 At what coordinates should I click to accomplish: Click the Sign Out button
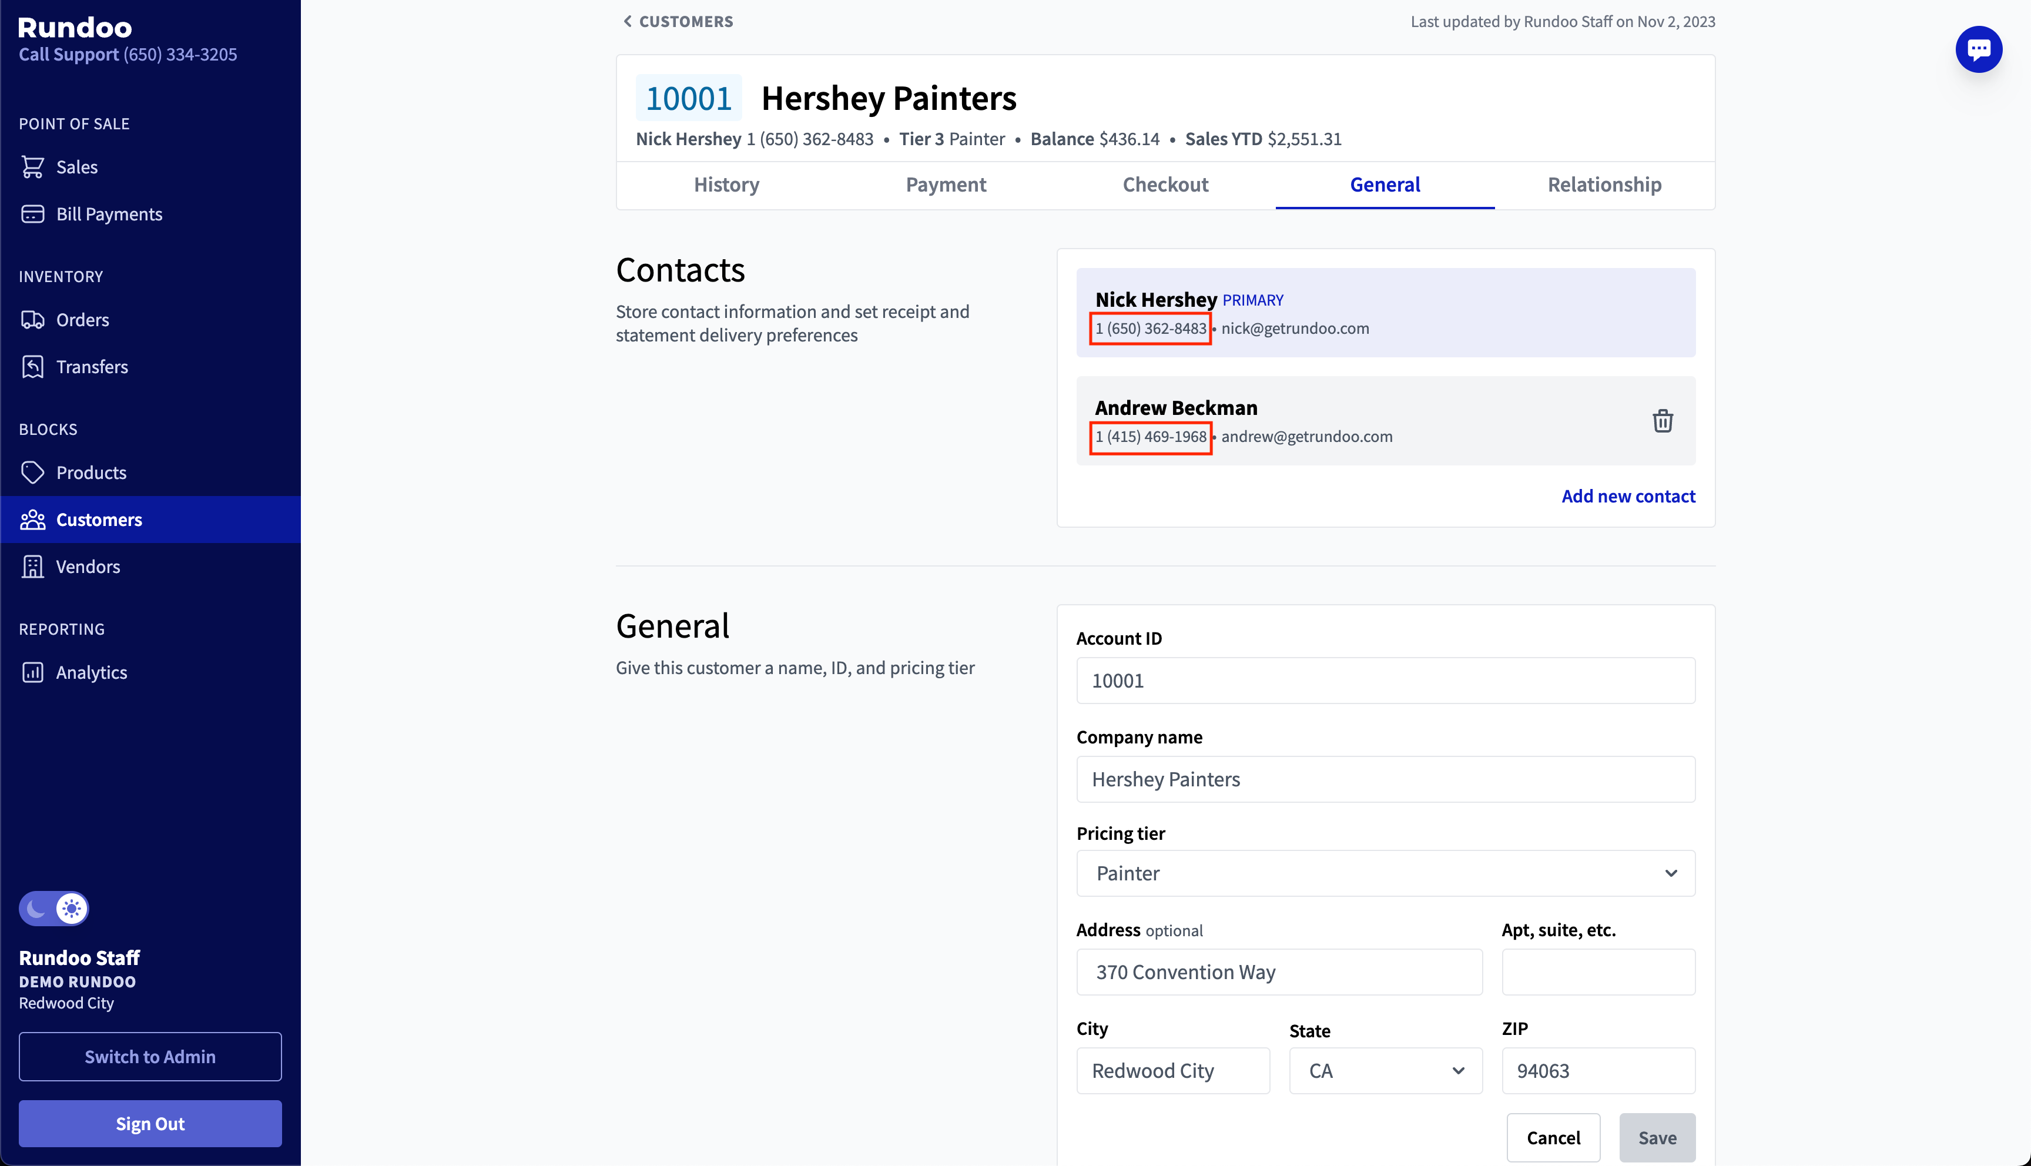click(150, 1124)
